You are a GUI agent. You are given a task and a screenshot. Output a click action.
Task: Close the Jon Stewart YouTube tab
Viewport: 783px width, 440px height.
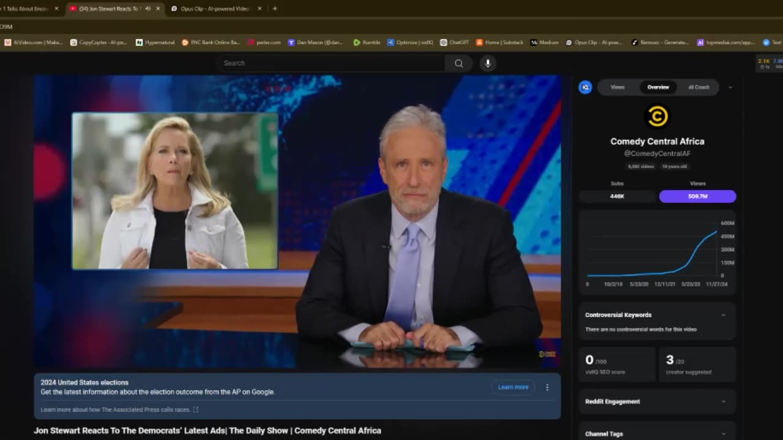pos(158,9)
